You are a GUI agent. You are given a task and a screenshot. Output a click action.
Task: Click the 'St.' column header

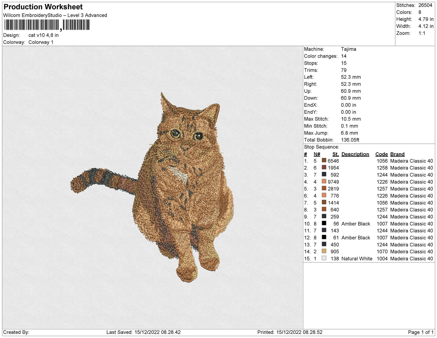pyautogui.click(x=336, y=154)
